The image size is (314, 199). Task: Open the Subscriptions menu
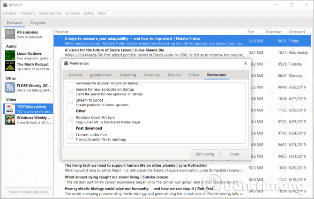pos(50,13)
